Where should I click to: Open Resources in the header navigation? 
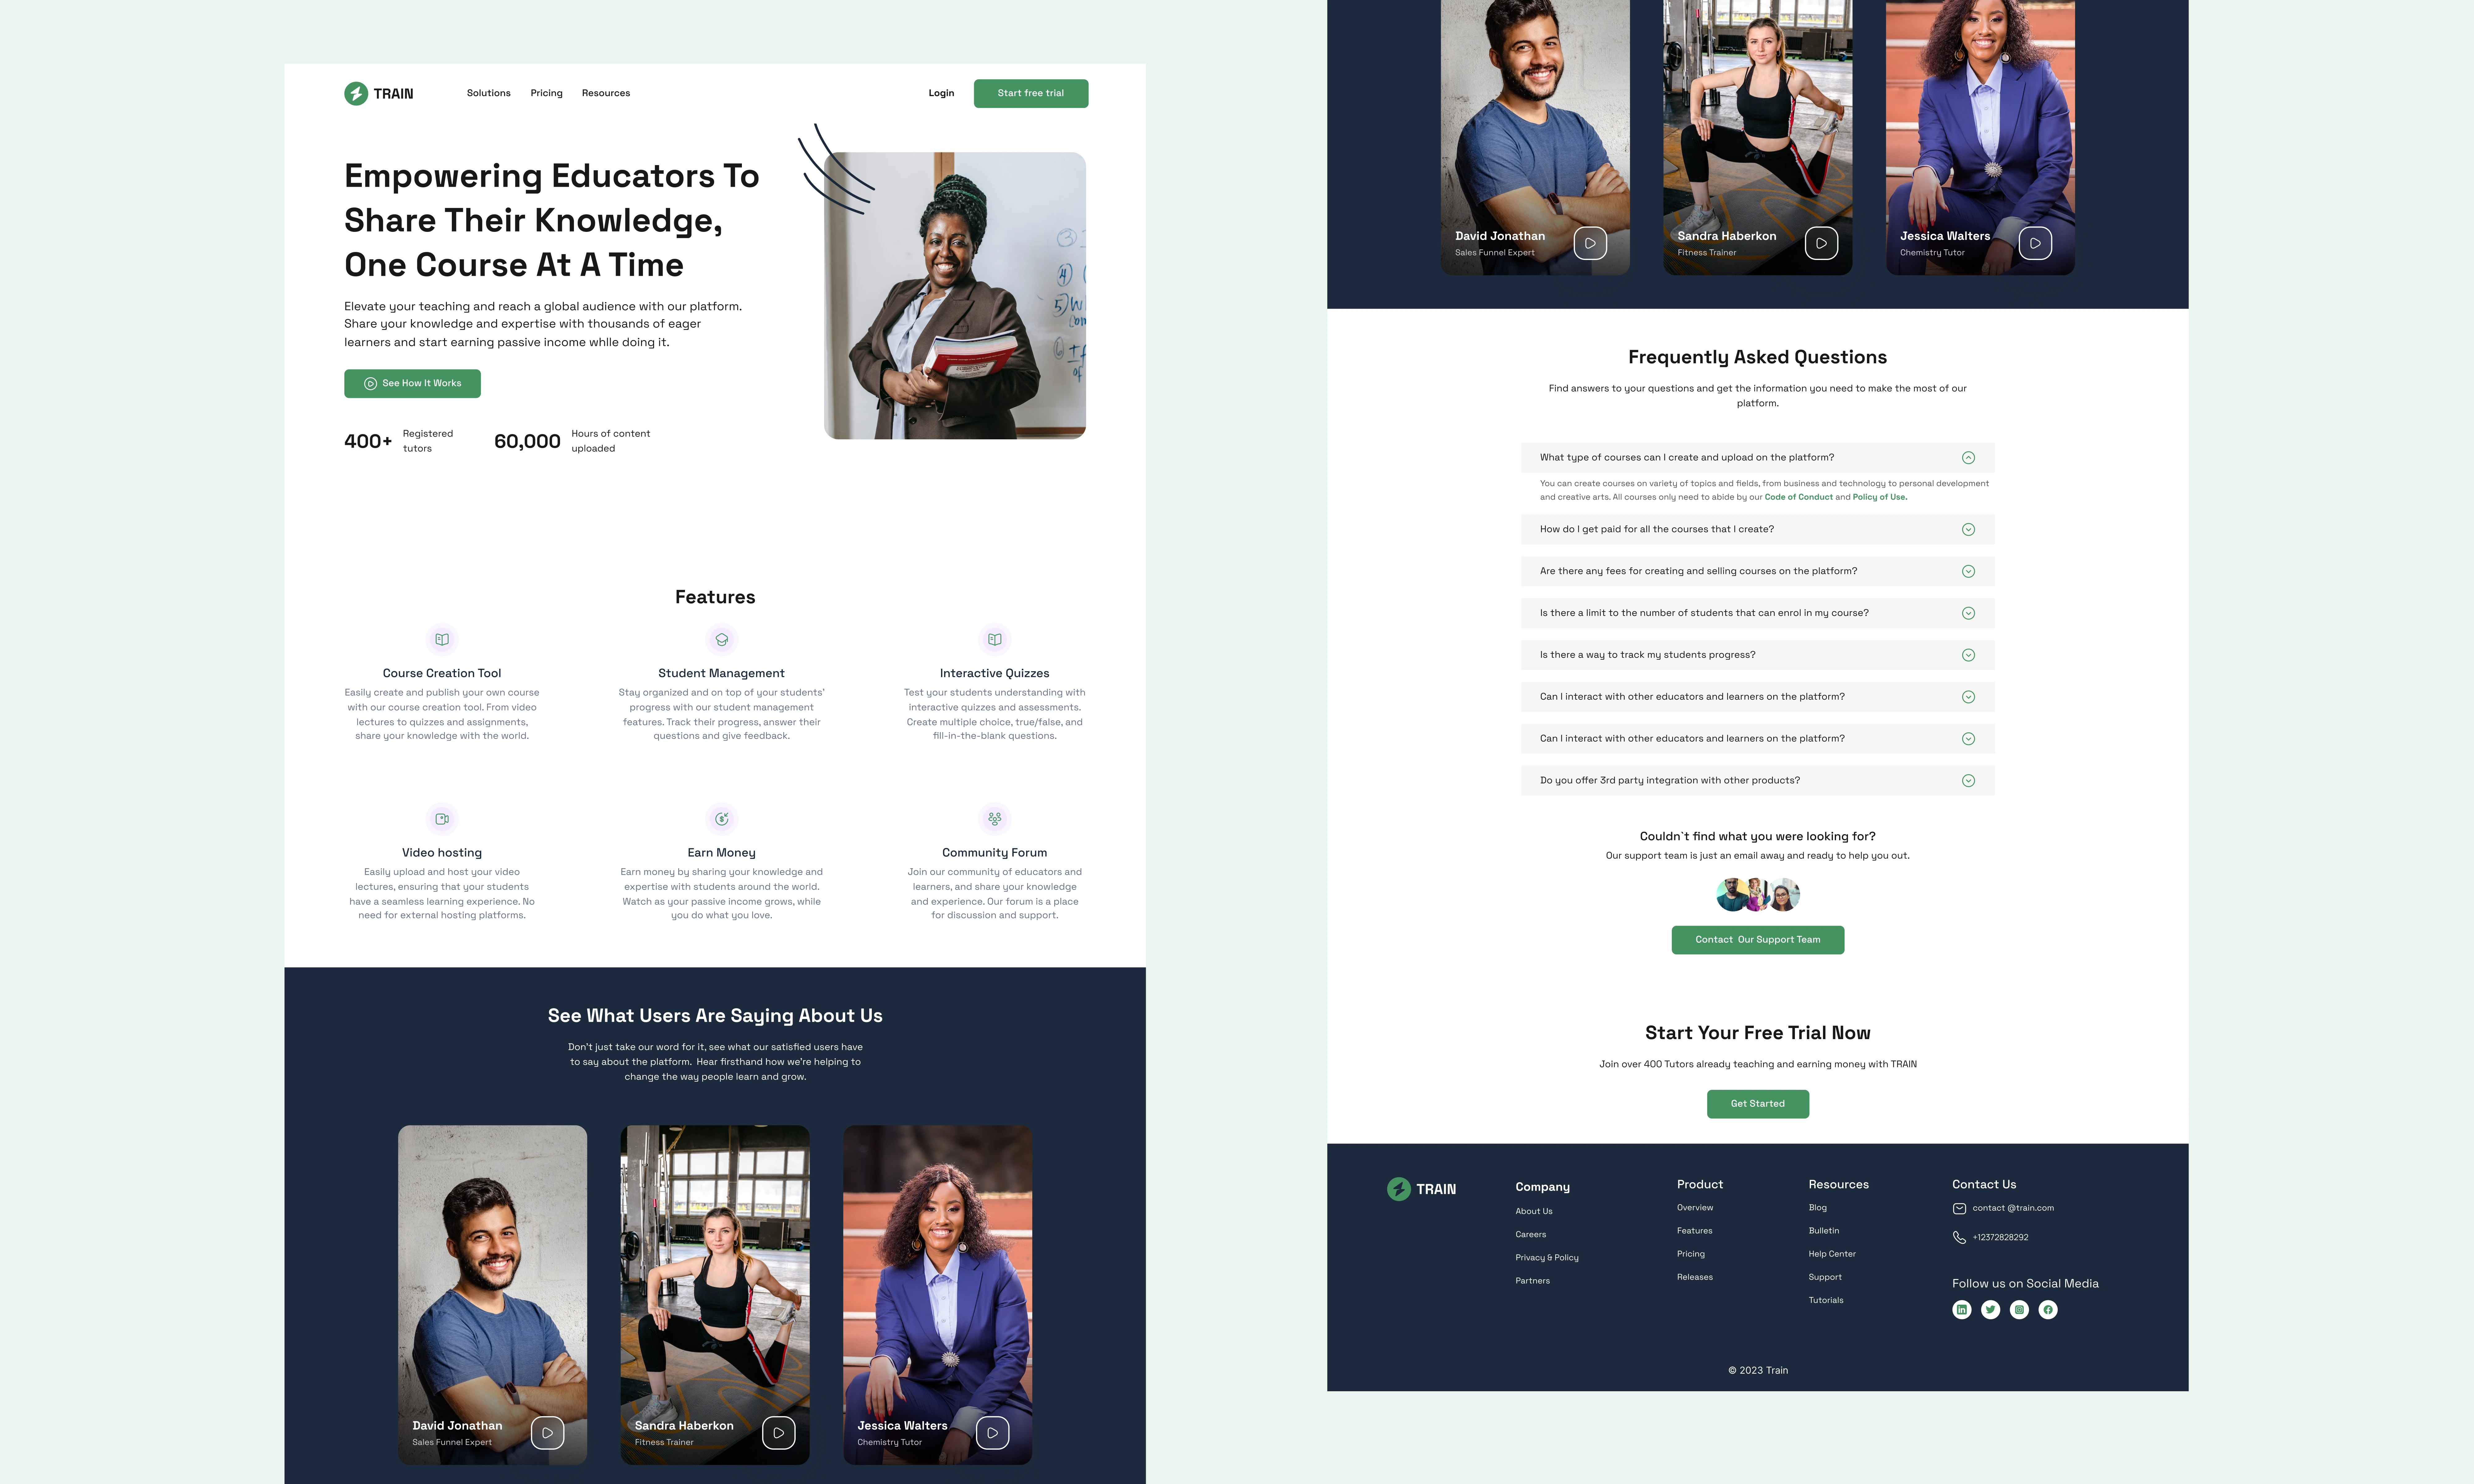coord(606,93)
